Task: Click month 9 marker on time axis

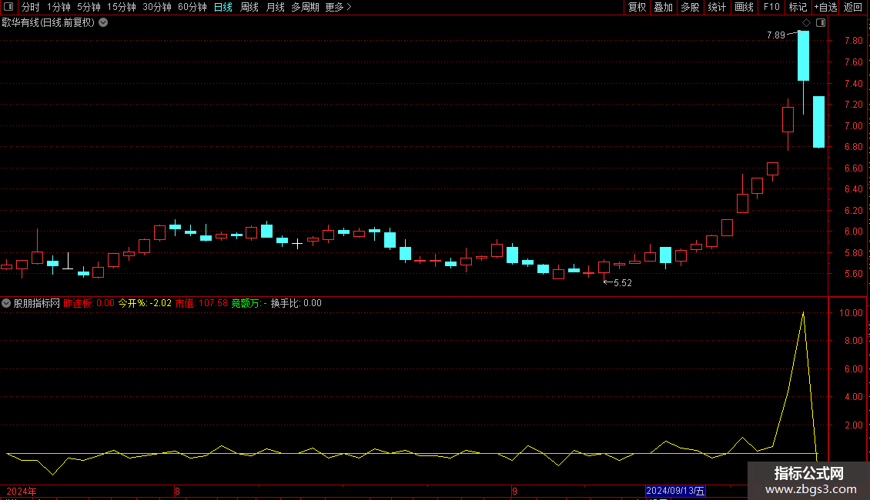Action: 514,491
